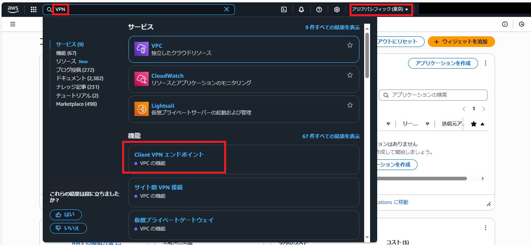Open 仮想プライベートゲートウェイ feature
Image resolution: width=531 pixels, height=245 pixels.
[x=244, y=225]
